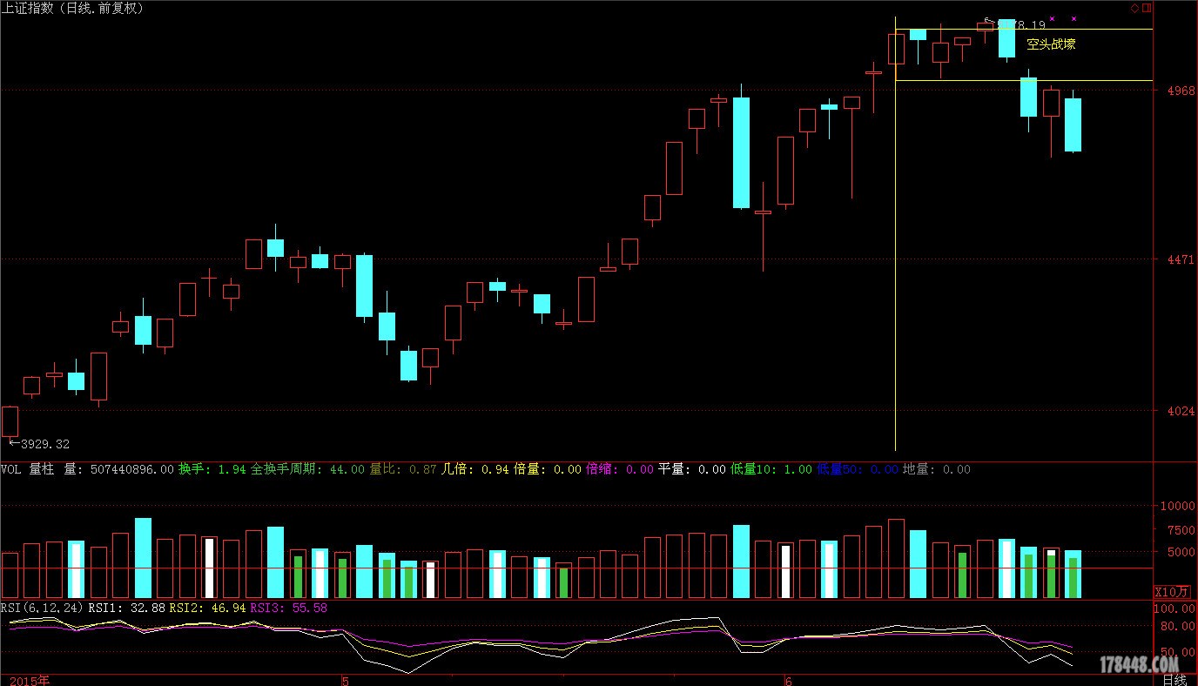Select the 空头战壕 annotation label
The width and height of the screenshot is (1198, 686).
pyautogui.click(x=1051, y=44)
